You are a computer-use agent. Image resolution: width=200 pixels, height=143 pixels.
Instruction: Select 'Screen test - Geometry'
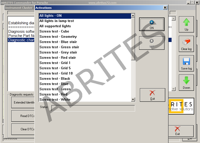point(85,37)
